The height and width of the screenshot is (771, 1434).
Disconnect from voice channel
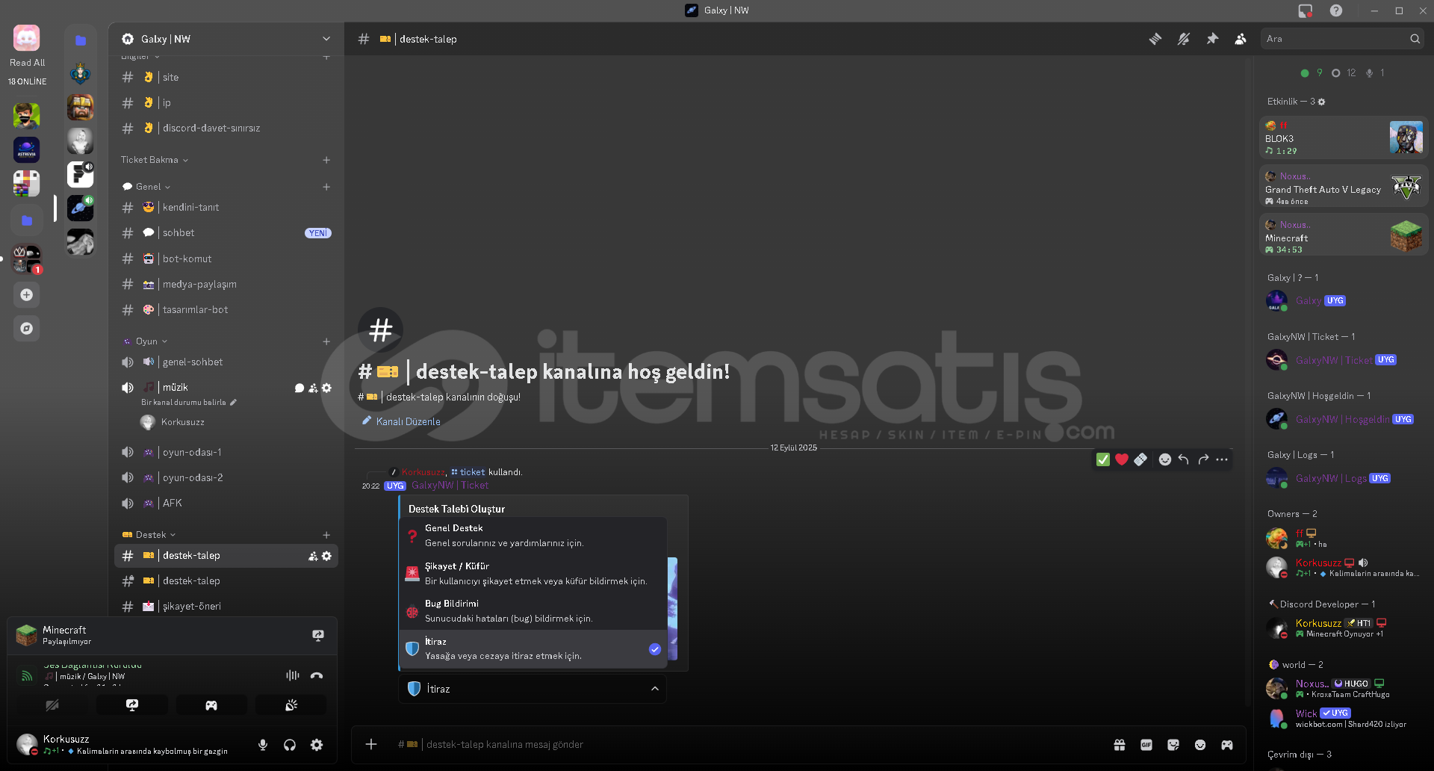tap(317, 675)
